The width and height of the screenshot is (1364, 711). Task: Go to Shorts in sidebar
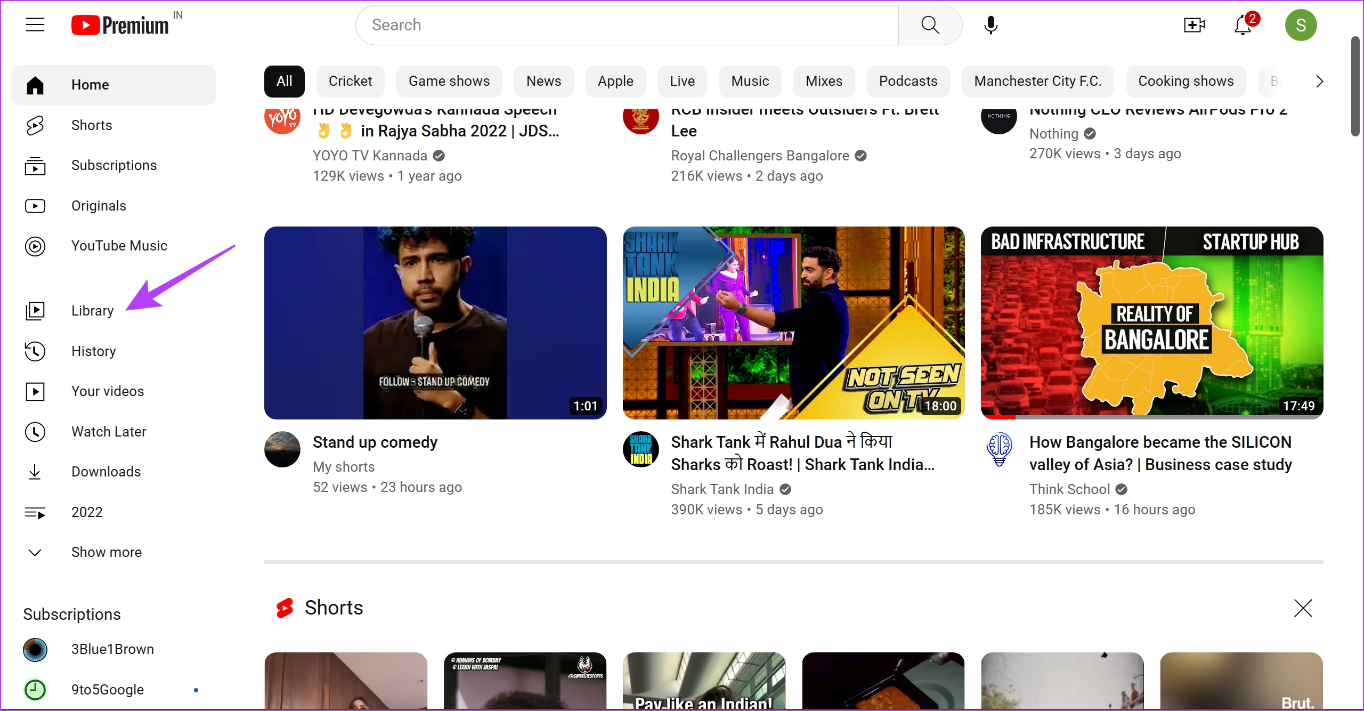pyautogui.click(x=92, y=125)
